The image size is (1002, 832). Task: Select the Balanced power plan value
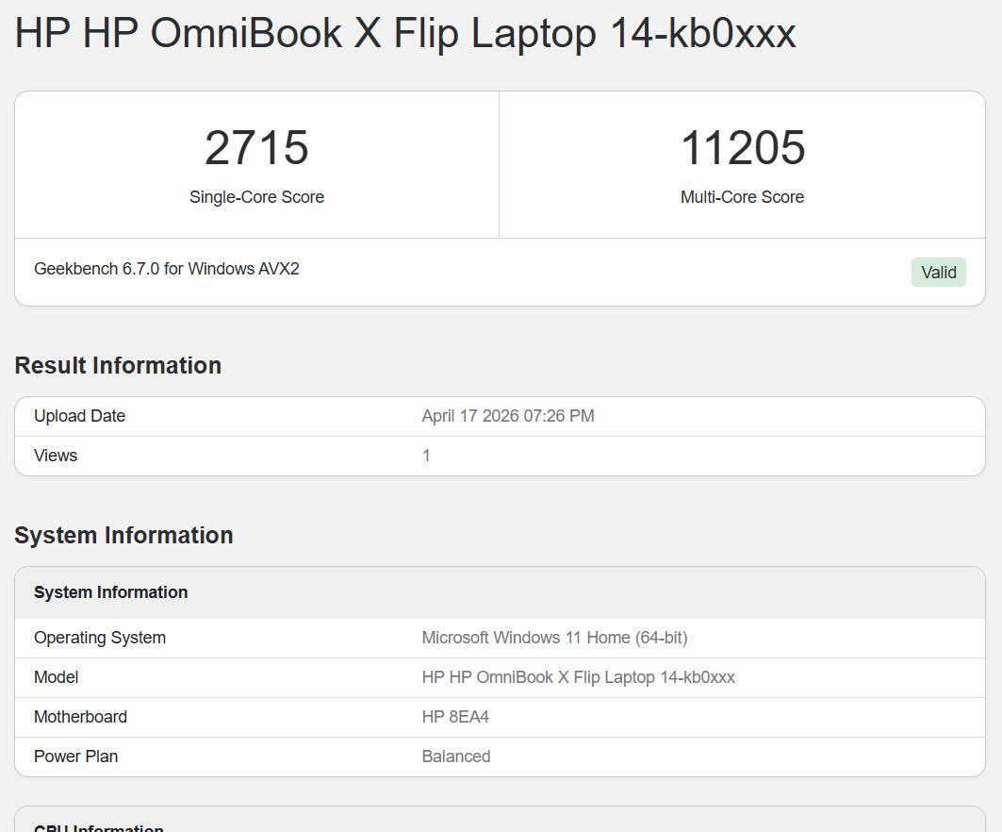[x=456, y=757]
